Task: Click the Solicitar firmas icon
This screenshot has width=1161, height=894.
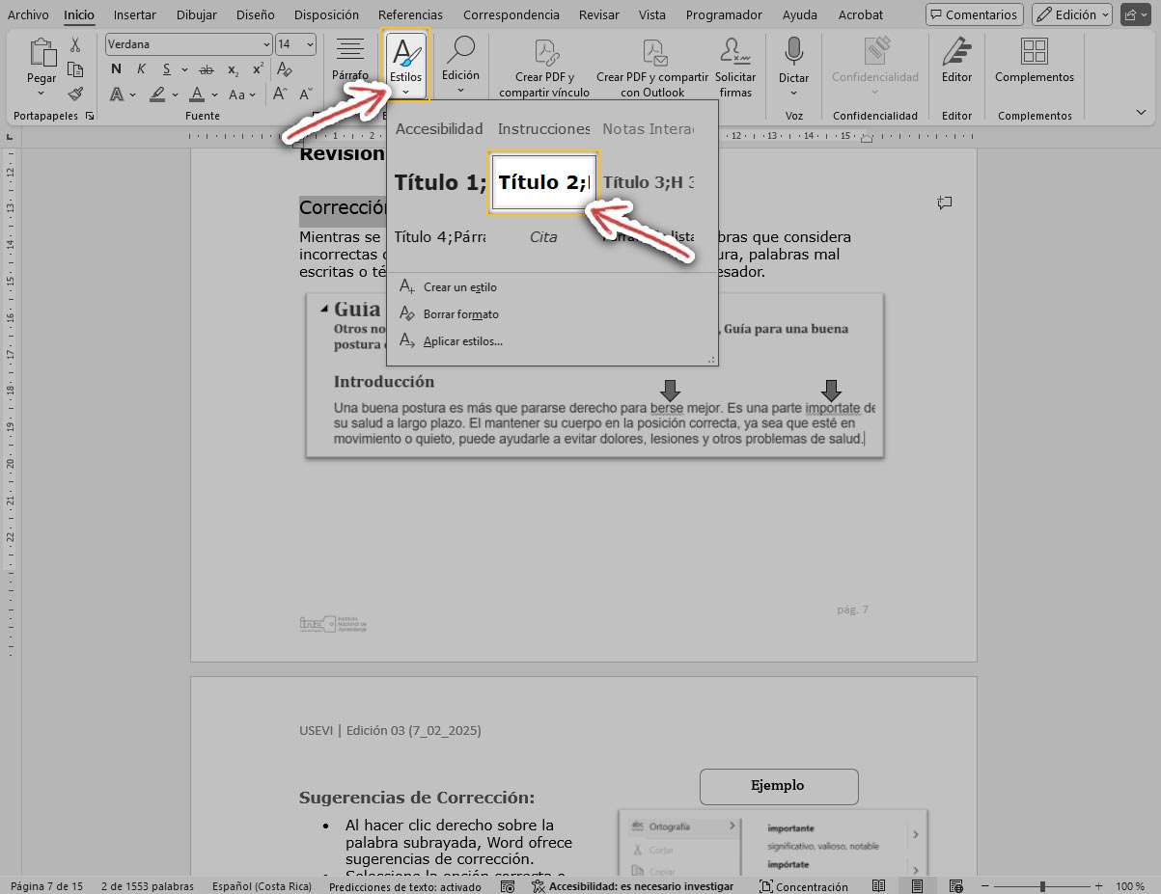Action: tap(734, 52)
